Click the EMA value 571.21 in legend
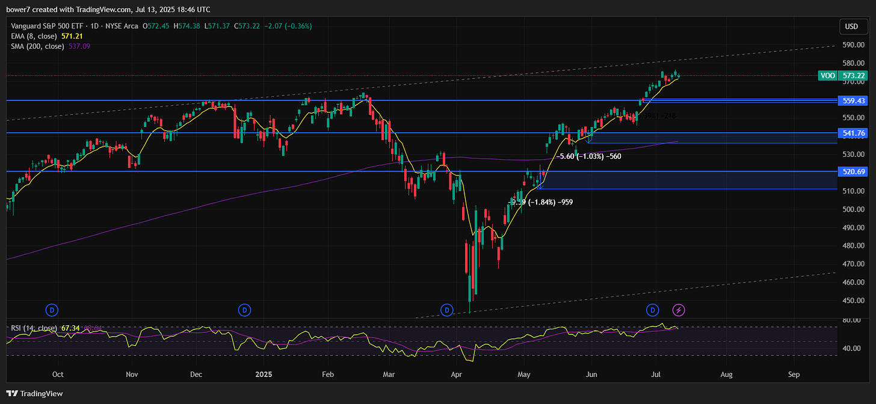Viewport: 876px width, 404px height. [x=71, y=36]
